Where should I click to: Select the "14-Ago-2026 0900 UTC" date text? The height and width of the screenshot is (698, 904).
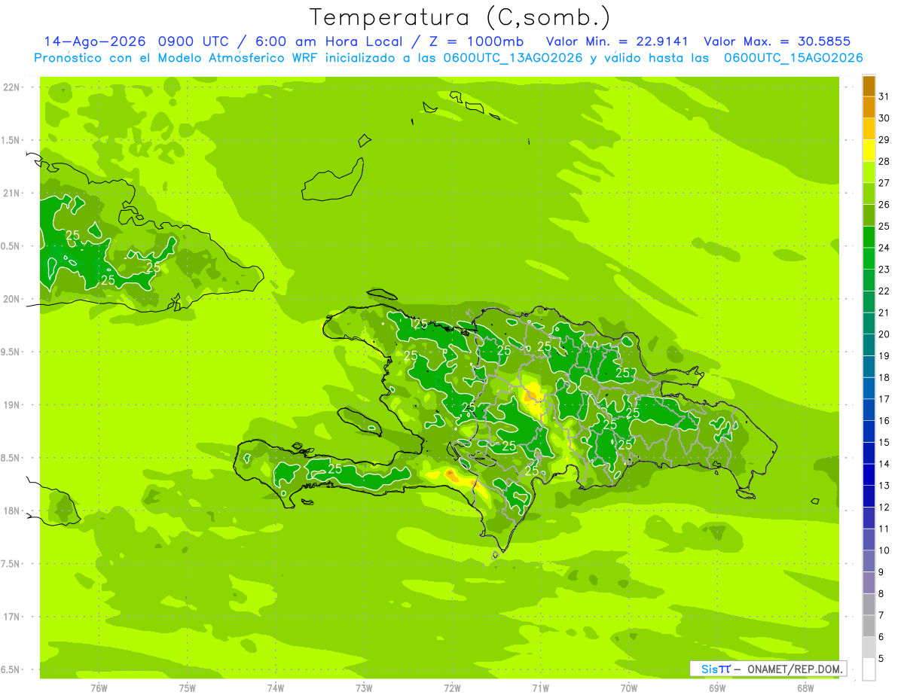pos(138,41)
